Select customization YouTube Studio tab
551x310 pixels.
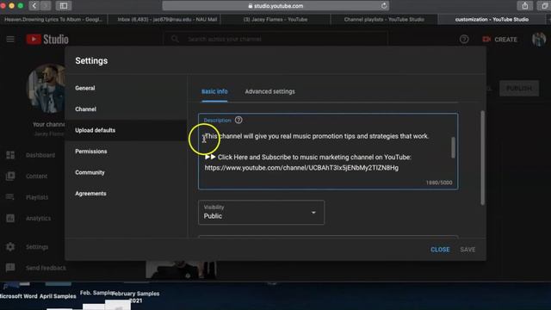point(492,19)
